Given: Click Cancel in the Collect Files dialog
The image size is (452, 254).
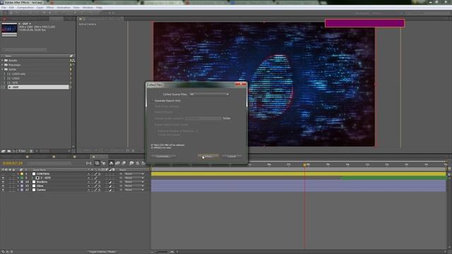Looking at the screenshot, I should [x=232, y=157].
